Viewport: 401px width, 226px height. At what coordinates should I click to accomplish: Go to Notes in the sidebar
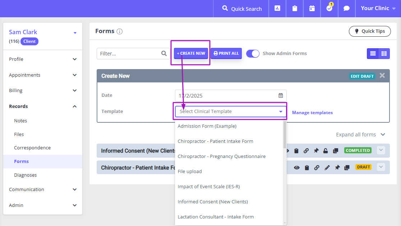pyautogui.click(x=20, y=121)
